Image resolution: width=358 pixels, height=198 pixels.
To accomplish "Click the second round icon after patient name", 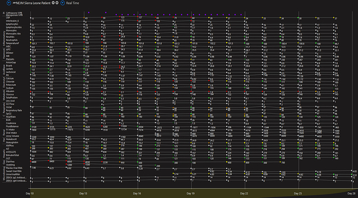I will pyautogui.click(x=57, y=3).
